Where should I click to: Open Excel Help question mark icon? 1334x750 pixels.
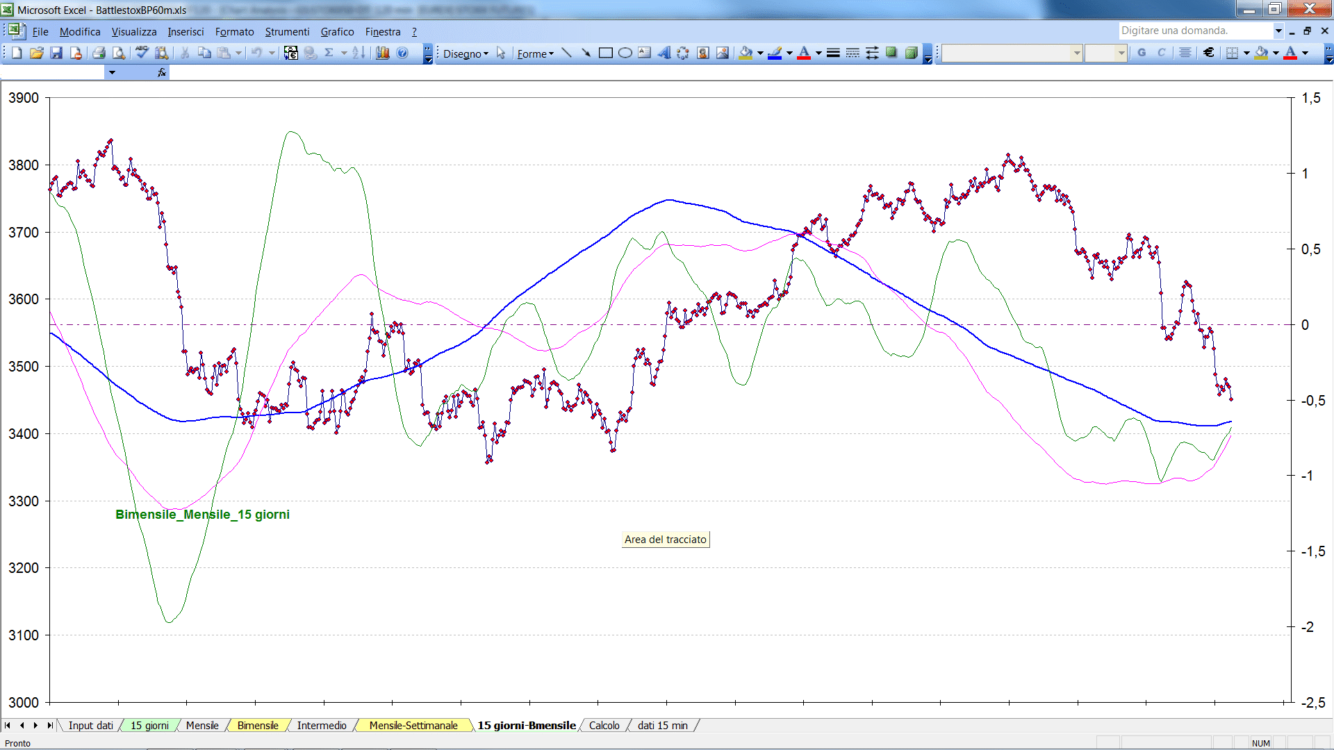(402, 53)
